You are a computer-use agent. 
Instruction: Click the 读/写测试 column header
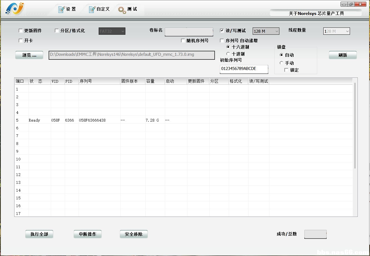[259, 81]
